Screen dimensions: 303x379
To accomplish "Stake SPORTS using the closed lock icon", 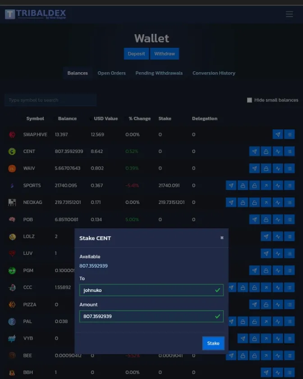I will coord(243,185).
